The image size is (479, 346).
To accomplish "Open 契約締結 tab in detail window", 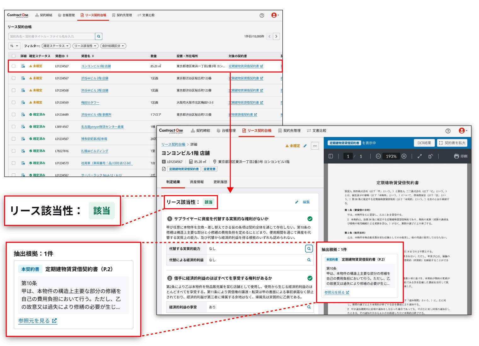I will click(x=200, y=131).
